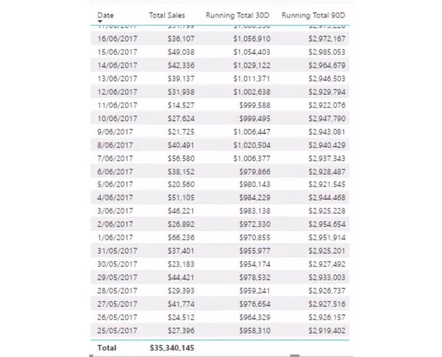Screen dimensions: 442x357
Task: Select the 25/05/2017 date row
Action: point(220,330)
